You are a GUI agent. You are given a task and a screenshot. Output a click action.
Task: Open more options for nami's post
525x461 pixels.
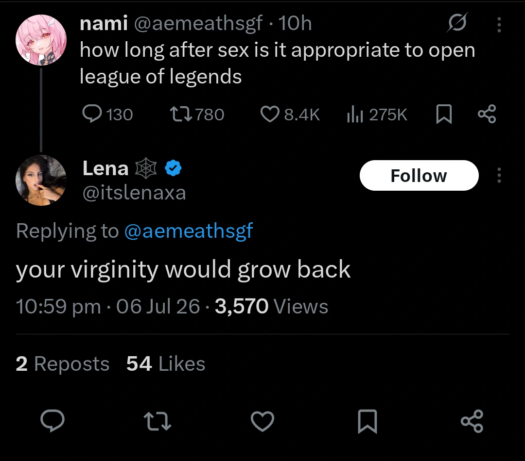pyautogui.click(x=499, y=25)
